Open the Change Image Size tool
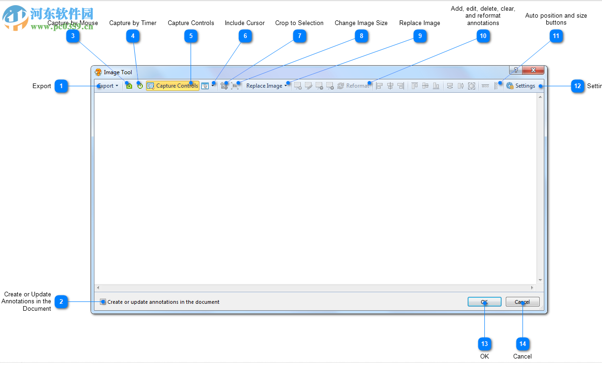Screen dimensions: 602x365 [x=235, y=86]
